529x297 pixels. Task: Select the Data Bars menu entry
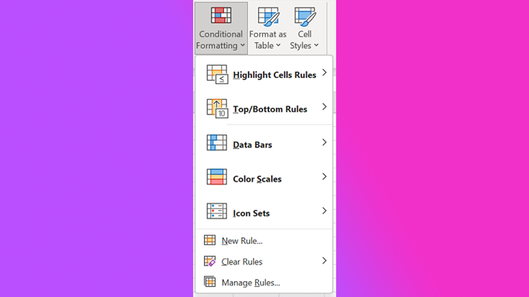(x=264, y=143)
